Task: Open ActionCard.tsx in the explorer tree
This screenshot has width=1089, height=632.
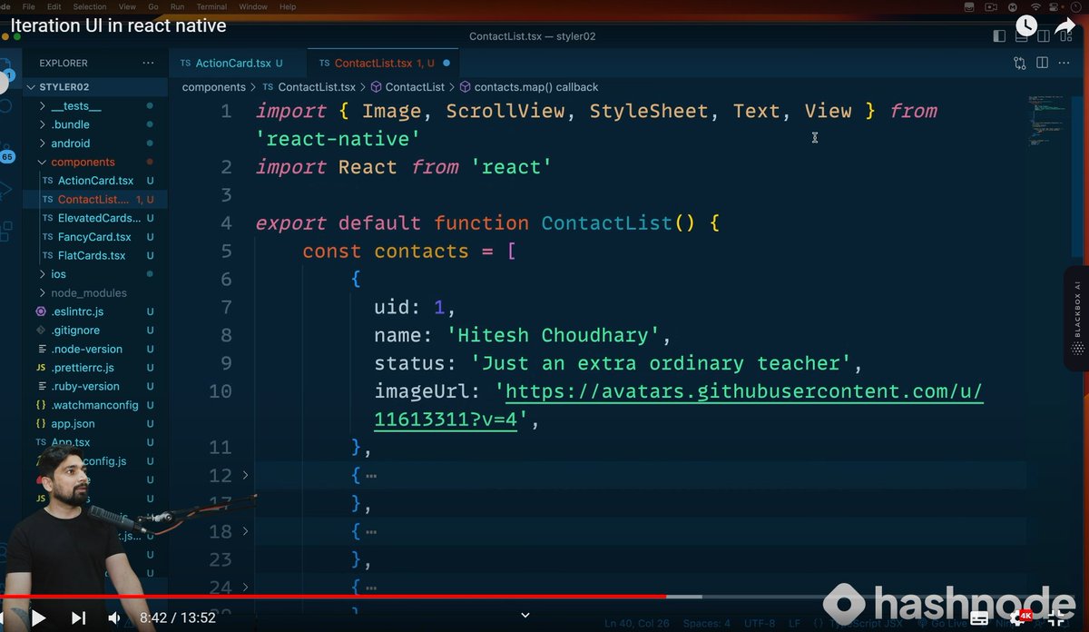Action: (x=95, y=181)
